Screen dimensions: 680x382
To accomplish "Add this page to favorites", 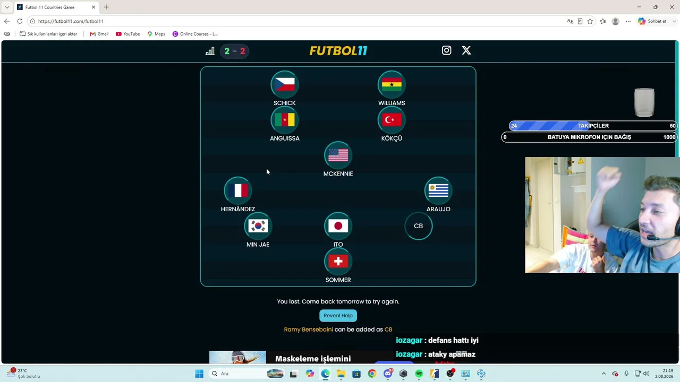I will (590, 21).
